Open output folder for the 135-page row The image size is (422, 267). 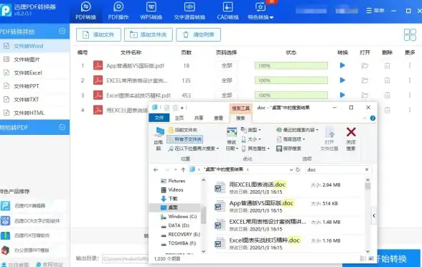tap(365, 80)
